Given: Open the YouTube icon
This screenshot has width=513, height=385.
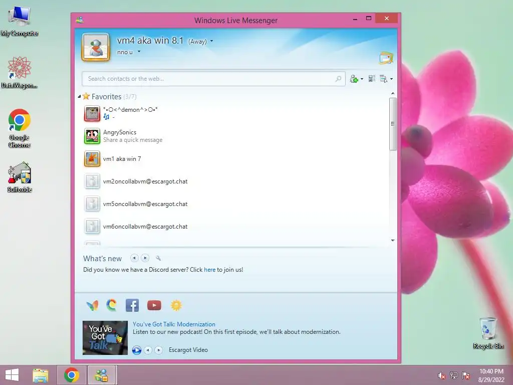Looking at the screenshot, I should click(x=154, y=305).
